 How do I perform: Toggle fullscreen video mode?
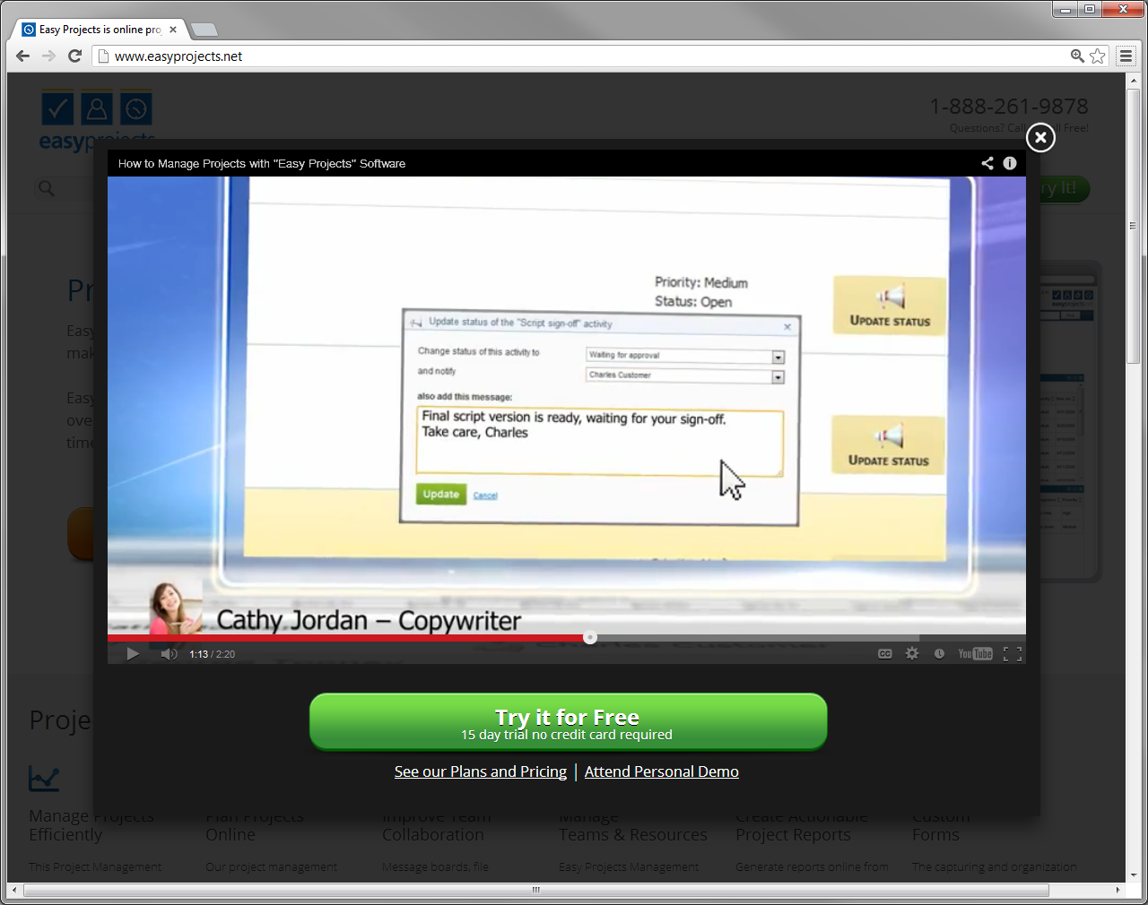click(1013, 654)
